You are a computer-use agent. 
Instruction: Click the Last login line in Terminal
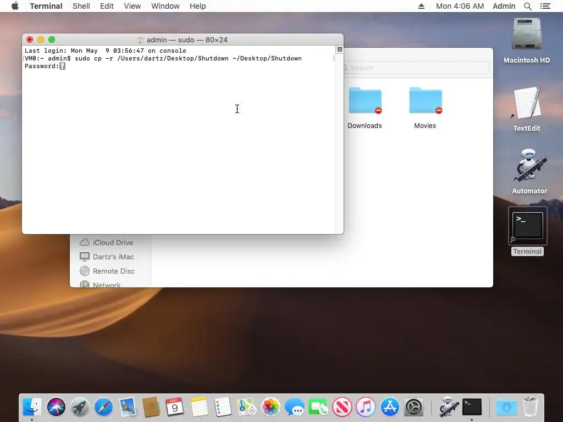(105, 51)
